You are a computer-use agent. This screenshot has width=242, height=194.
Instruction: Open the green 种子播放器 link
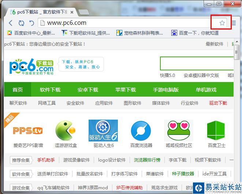point(183,174)
